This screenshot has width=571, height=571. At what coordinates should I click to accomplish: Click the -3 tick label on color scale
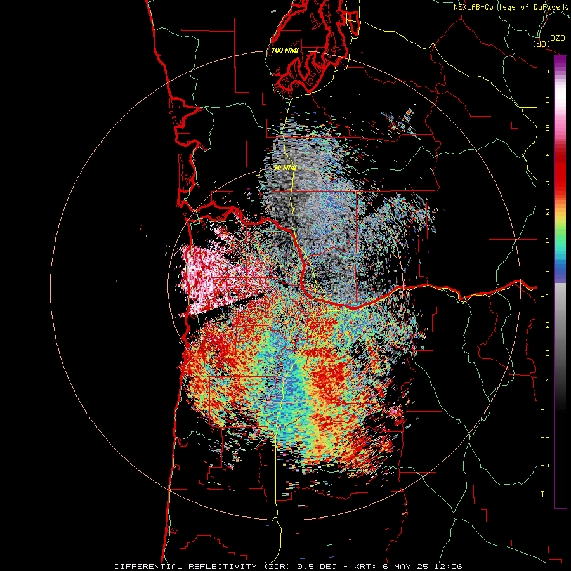[x=545, y=353]
